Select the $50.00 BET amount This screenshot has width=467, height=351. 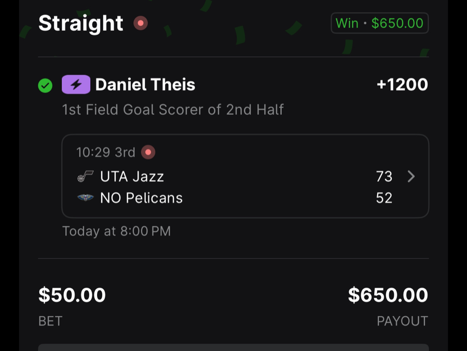point(72,294)
